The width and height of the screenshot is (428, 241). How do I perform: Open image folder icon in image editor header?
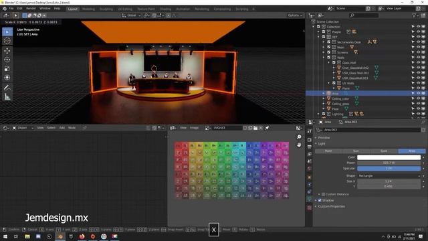255,128
